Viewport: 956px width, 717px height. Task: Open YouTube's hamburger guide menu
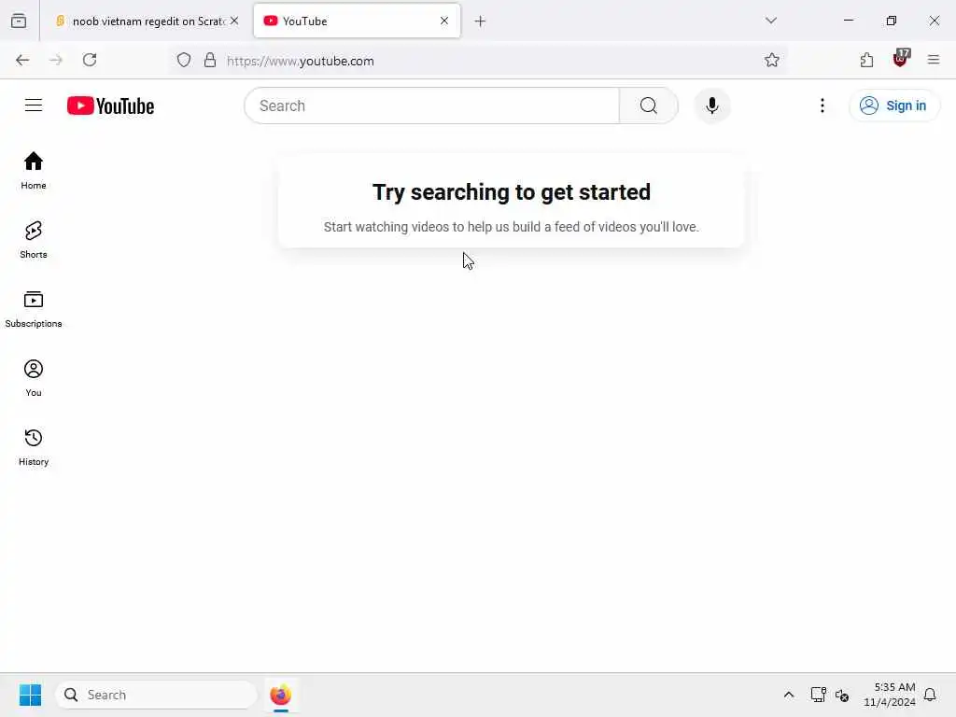click(x=34, y=105)
